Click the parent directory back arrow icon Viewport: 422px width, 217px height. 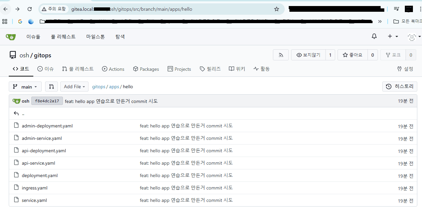(x=16, y=113)
